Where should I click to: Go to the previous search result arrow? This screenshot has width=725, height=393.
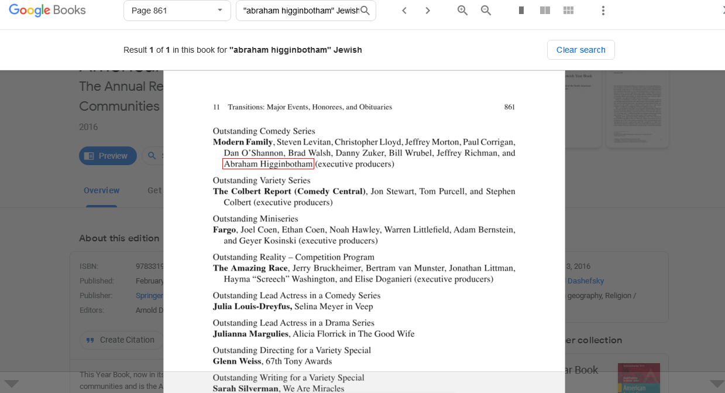click(404, 11)
